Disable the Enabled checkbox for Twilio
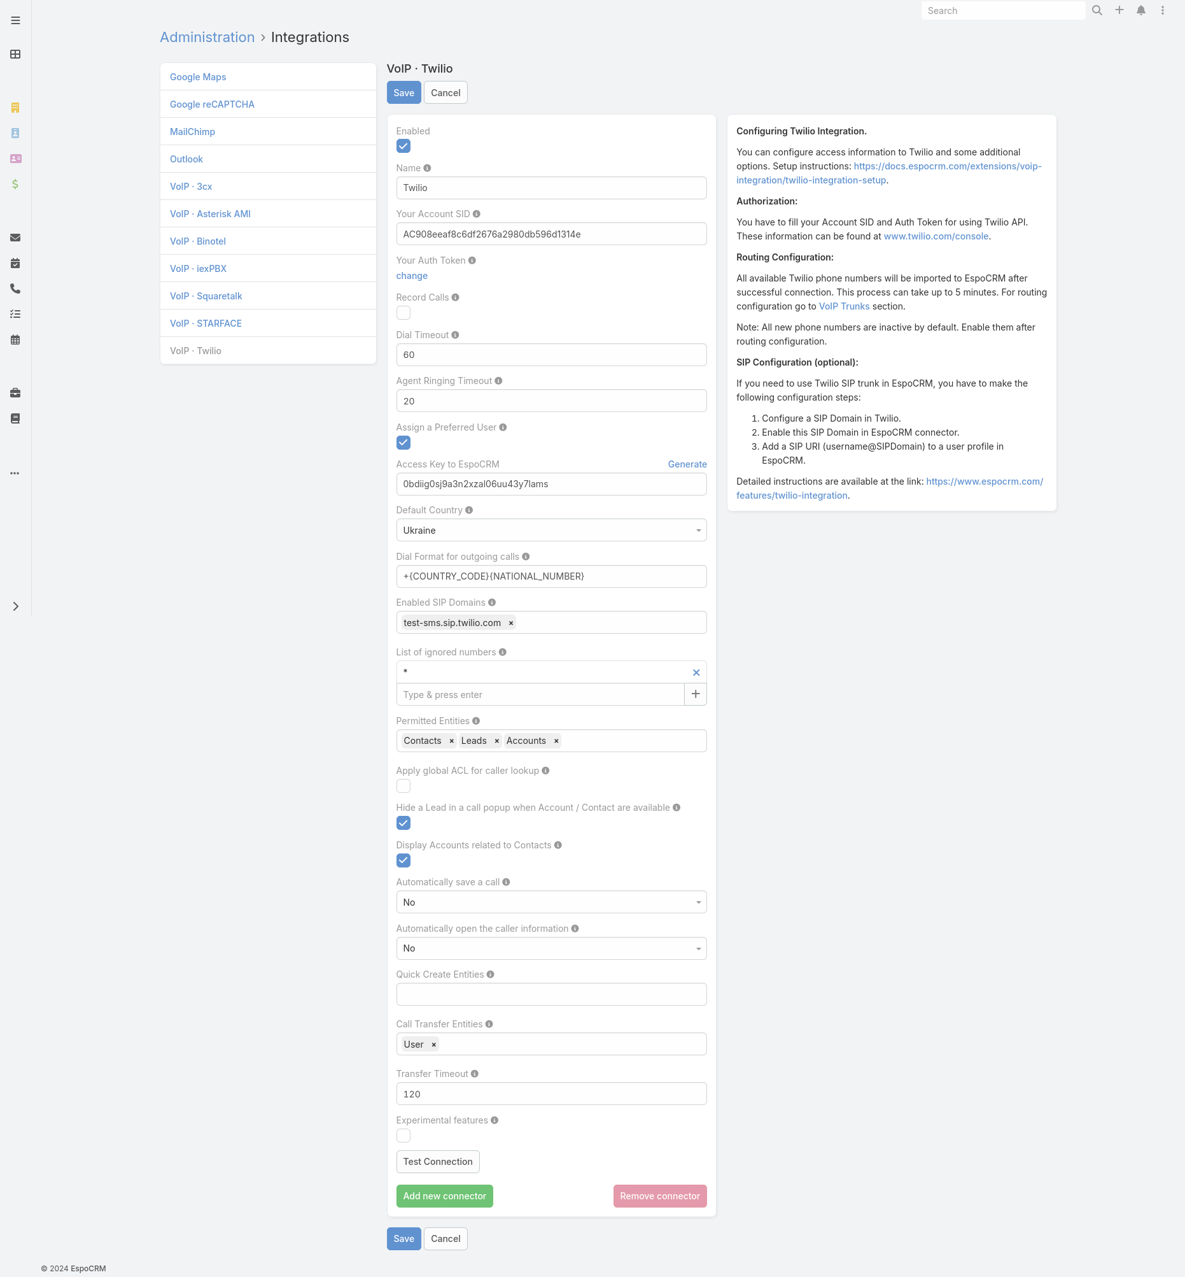Screen dimensions: 1185x1277 point(403,146)
